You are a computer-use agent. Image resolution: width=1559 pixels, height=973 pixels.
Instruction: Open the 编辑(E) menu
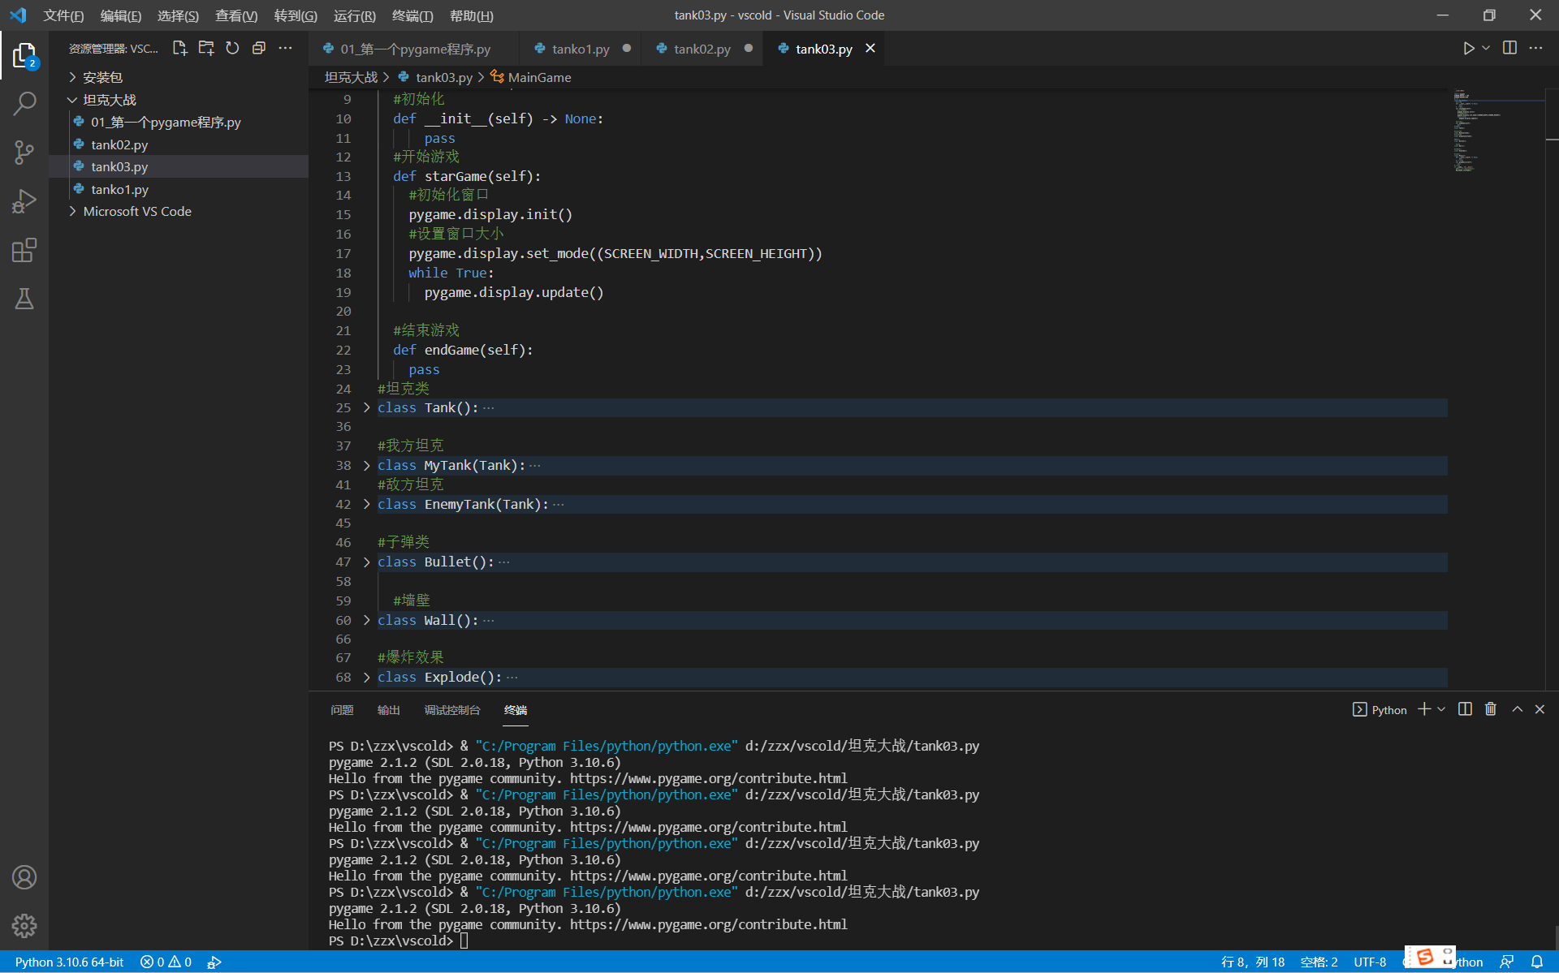point(120,15)
